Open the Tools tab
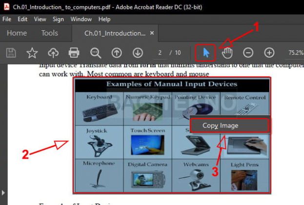The image size is (304, 205). click(x=49, y=33)
